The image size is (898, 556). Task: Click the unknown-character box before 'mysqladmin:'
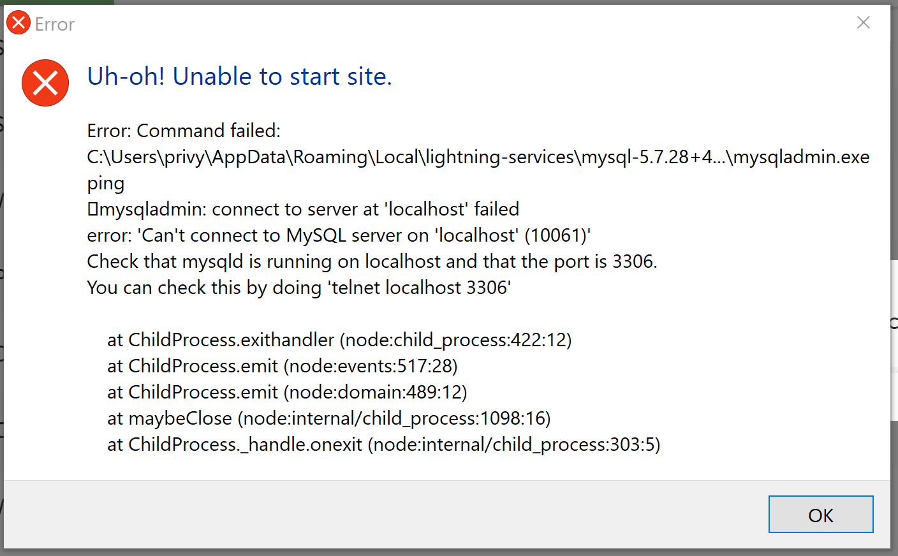[x=92, y=209]
